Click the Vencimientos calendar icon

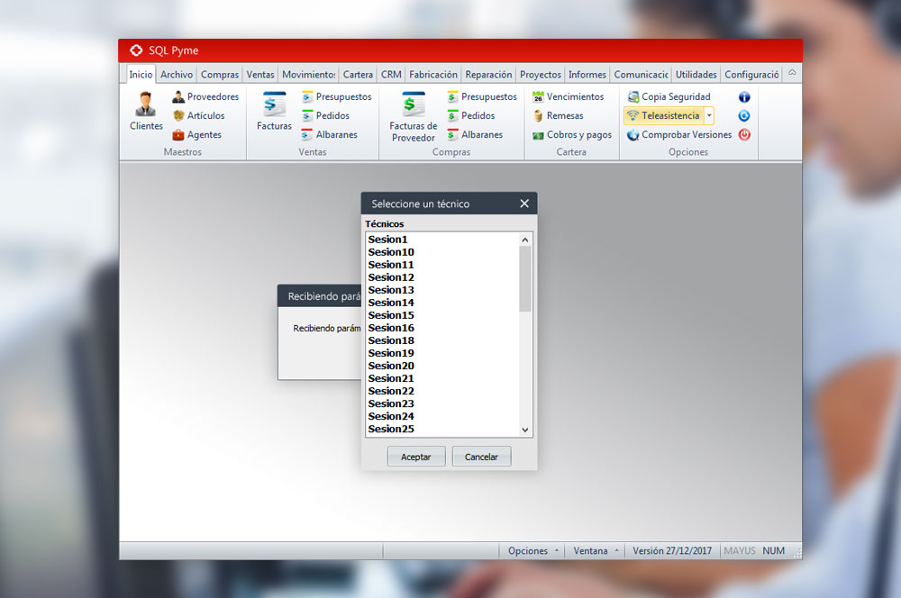pos(539,96)
